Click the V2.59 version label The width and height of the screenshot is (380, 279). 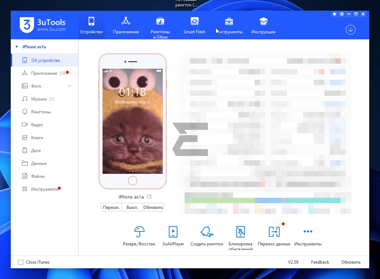coord(293,262)
